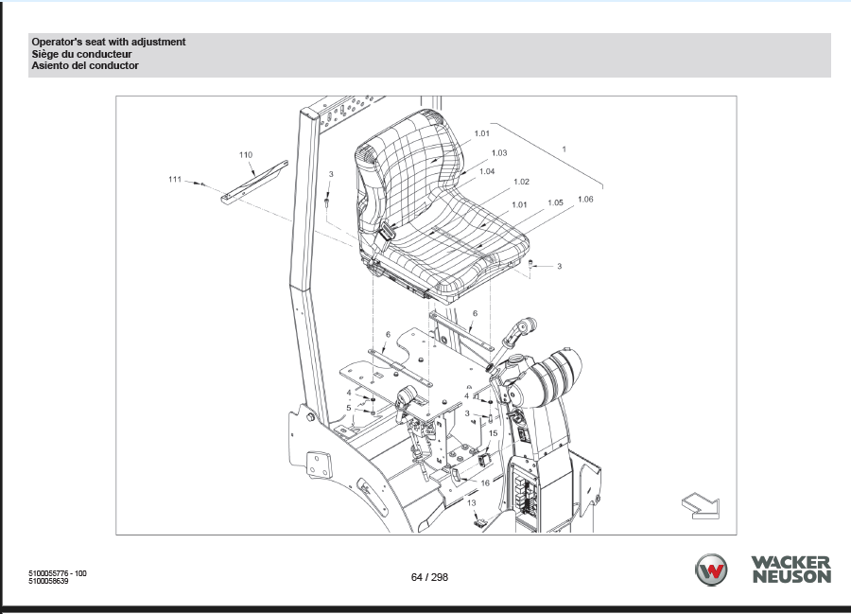Viewport: 851px width, 614px height.
Task: Click part number 13 label
Action: click(x=471, y=503)
